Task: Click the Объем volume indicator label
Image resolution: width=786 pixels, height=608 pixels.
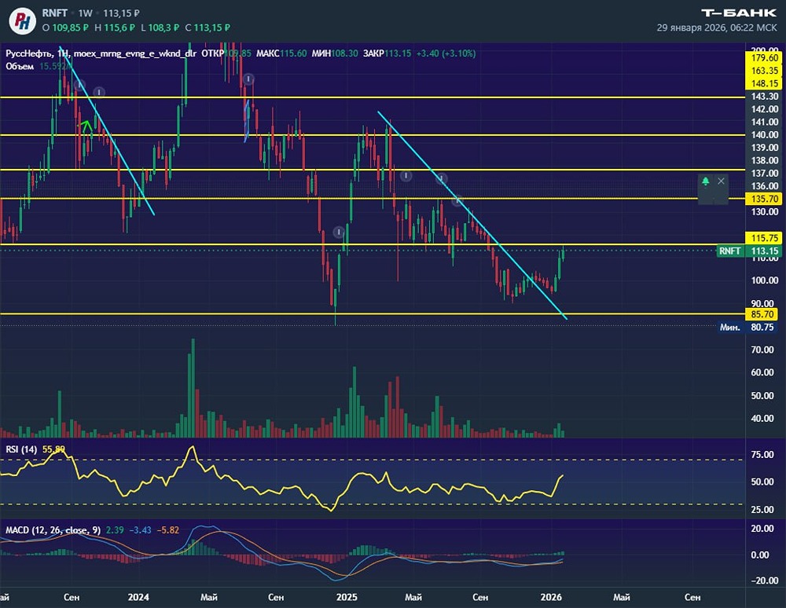Action: pyautogui.click(x=18, y=67)
